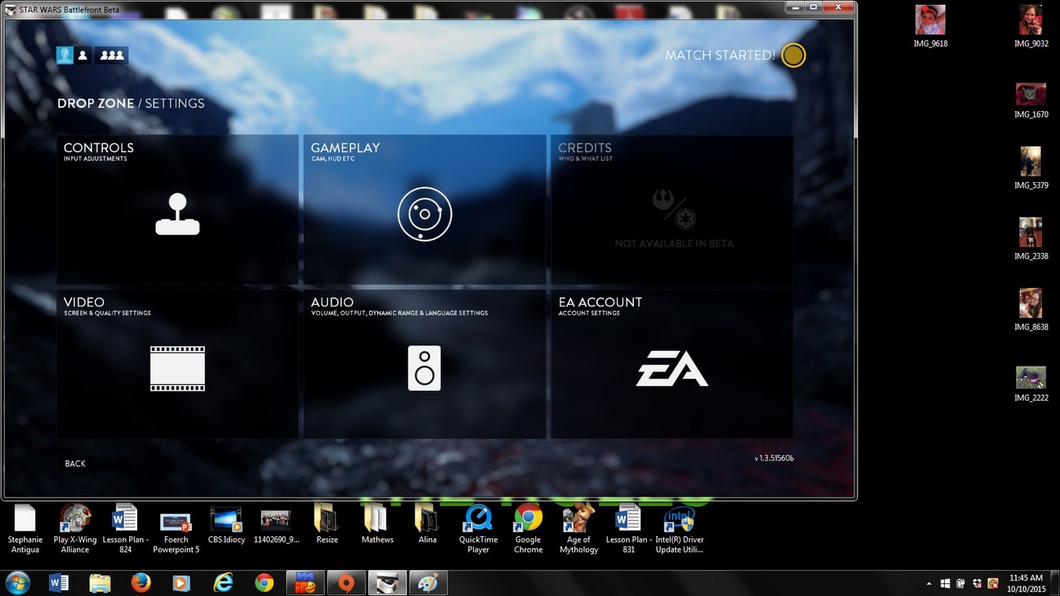
Task: Click the three-person party icon
Action: [112, 55]
